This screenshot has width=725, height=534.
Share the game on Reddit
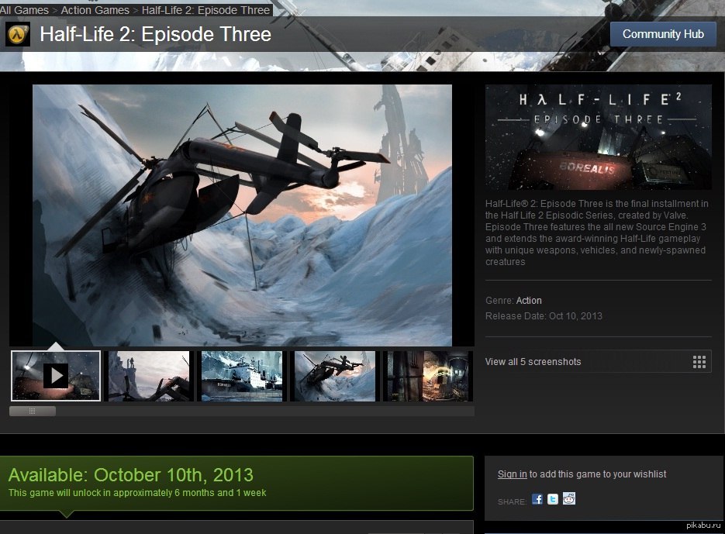pos(568,498)
